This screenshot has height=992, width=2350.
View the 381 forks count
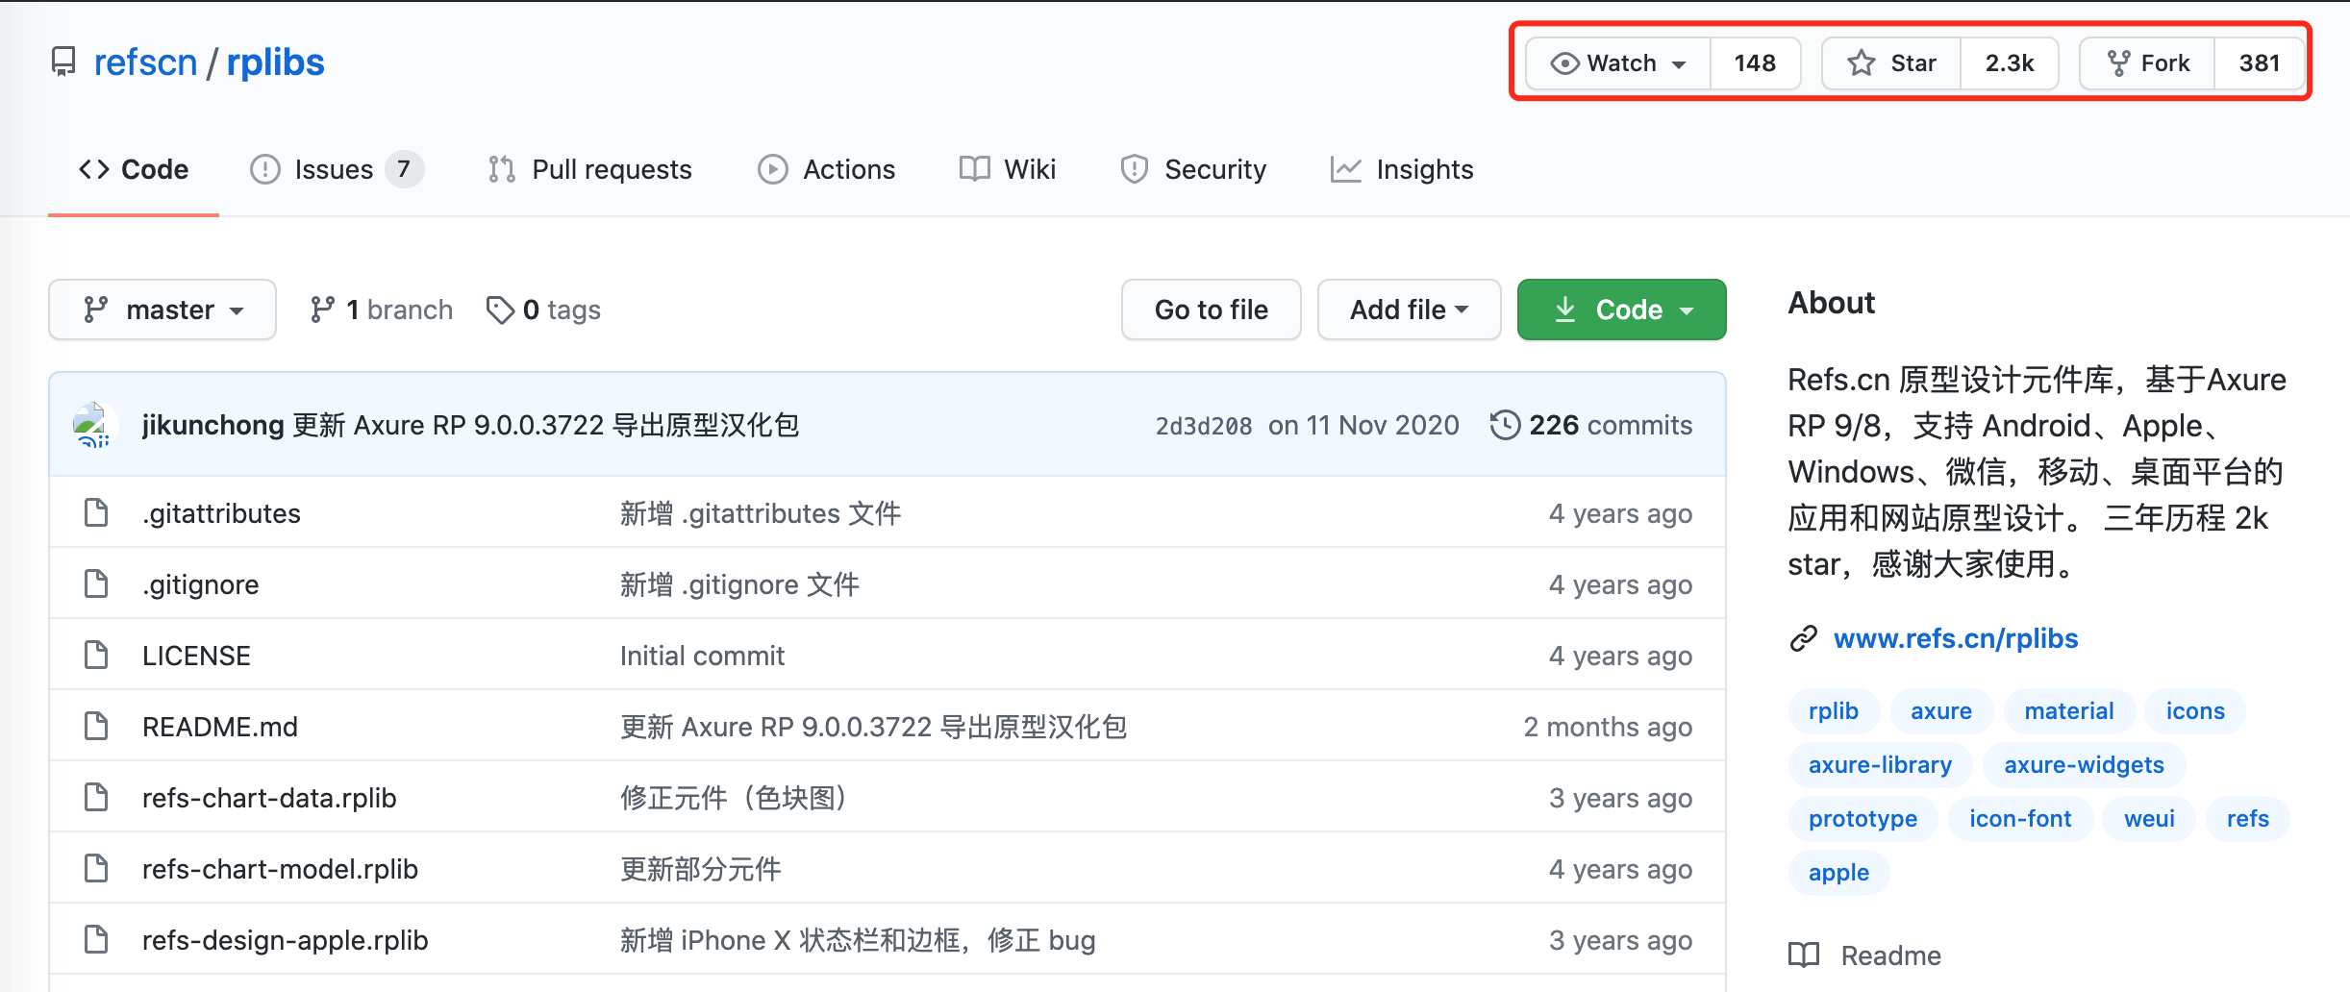(x=2260, y=63)
